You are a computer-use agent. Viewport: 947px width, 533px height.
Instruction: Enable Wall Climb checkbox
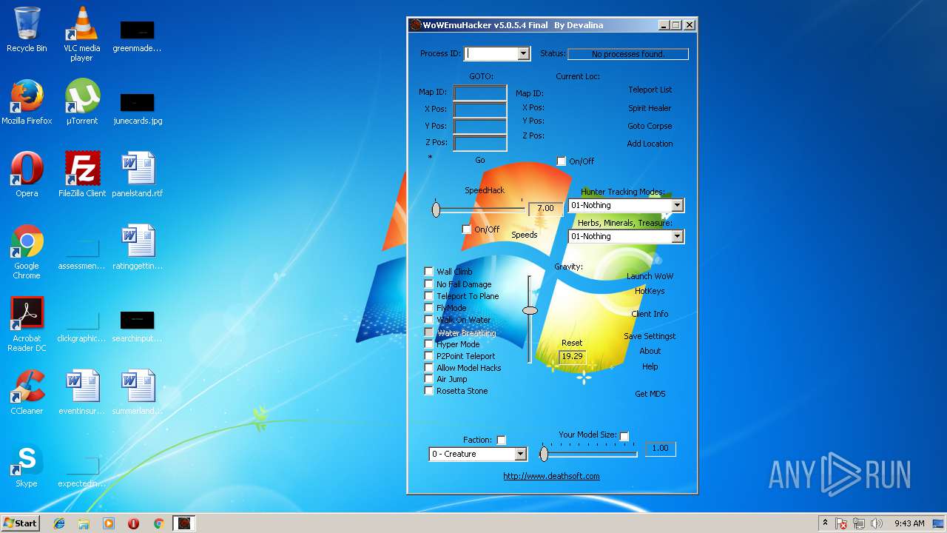click(x=428, y=272)
